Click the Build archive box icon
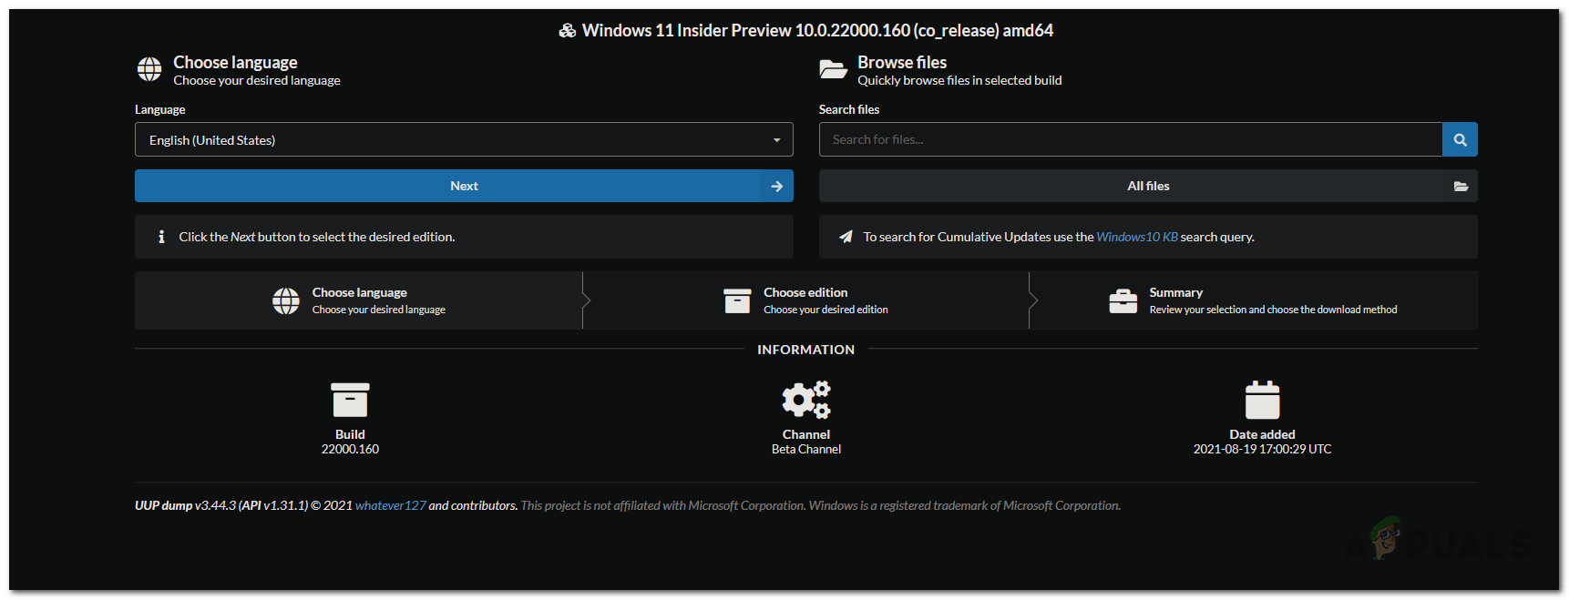This screenshot has width=1569, height=600. point(350,401)
